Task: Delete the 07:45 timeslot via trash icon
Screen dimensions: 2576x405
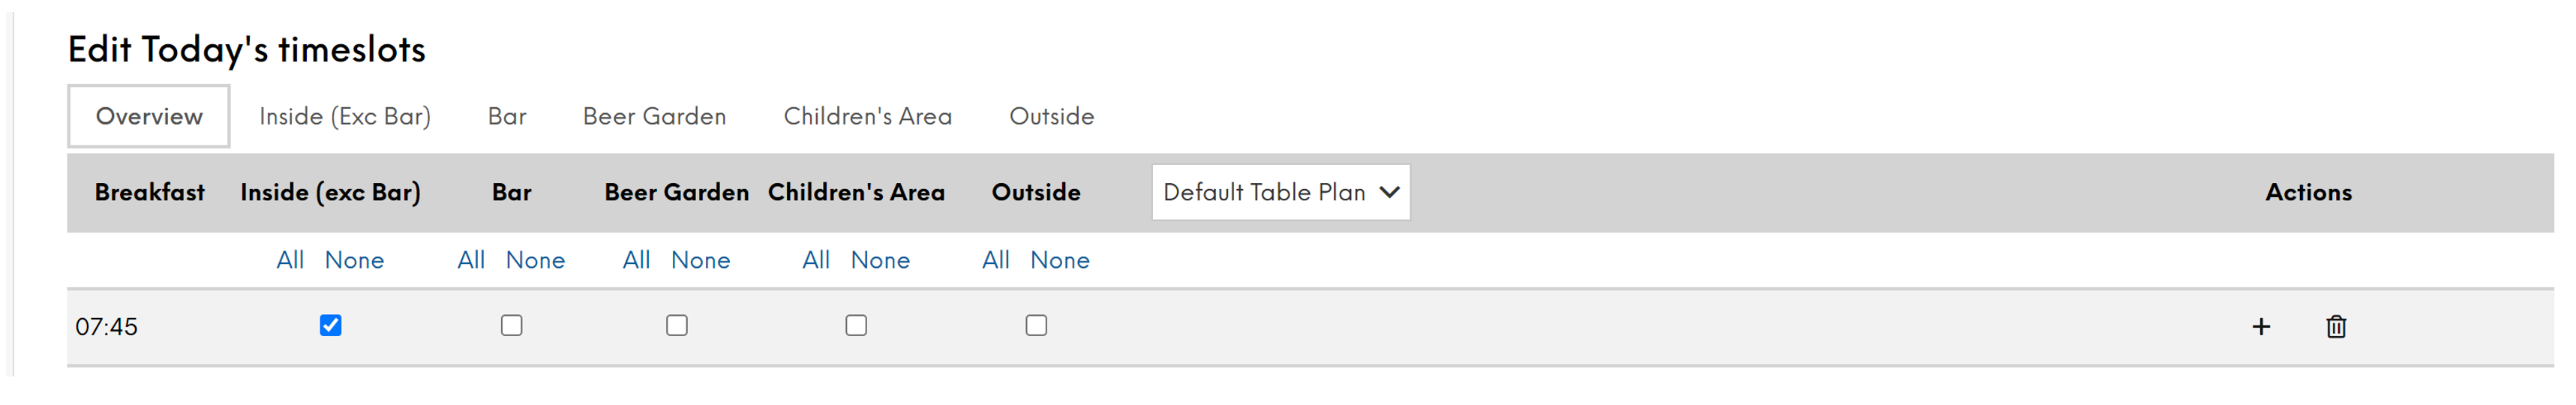Action: click(2336, 327)
